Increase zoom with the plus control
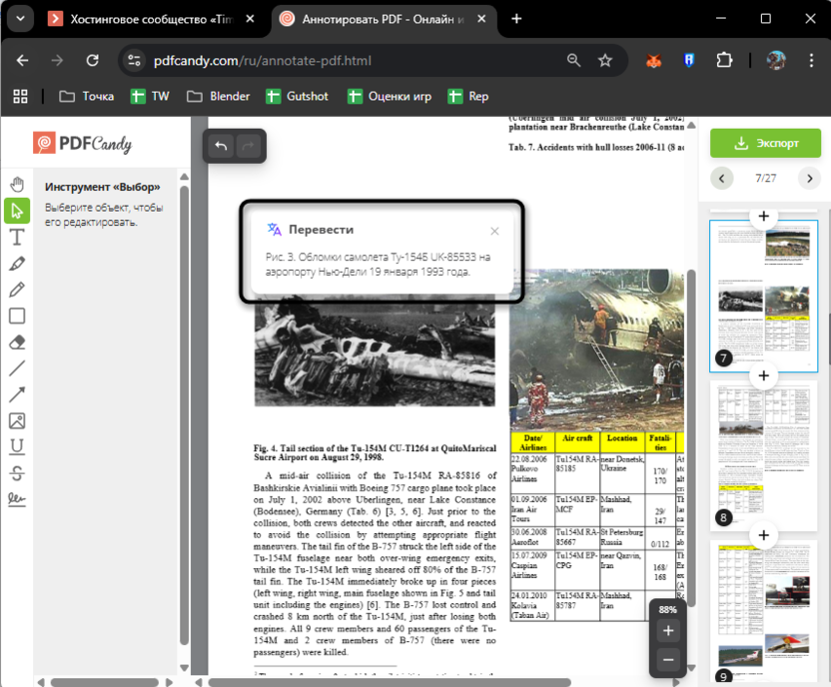This screenshot has height=687, width=831. (x=667, y=631)
